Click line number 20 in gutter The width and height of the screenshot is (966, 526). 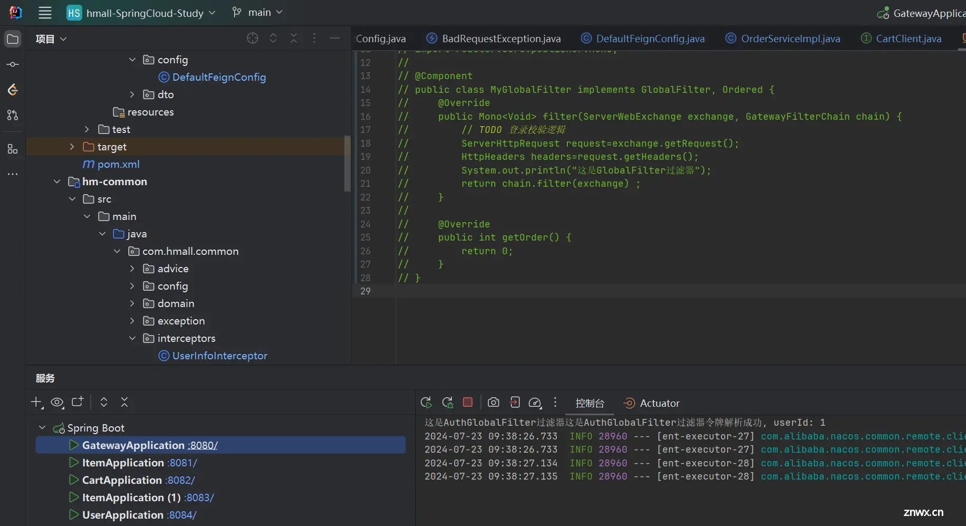click(365, 170)
